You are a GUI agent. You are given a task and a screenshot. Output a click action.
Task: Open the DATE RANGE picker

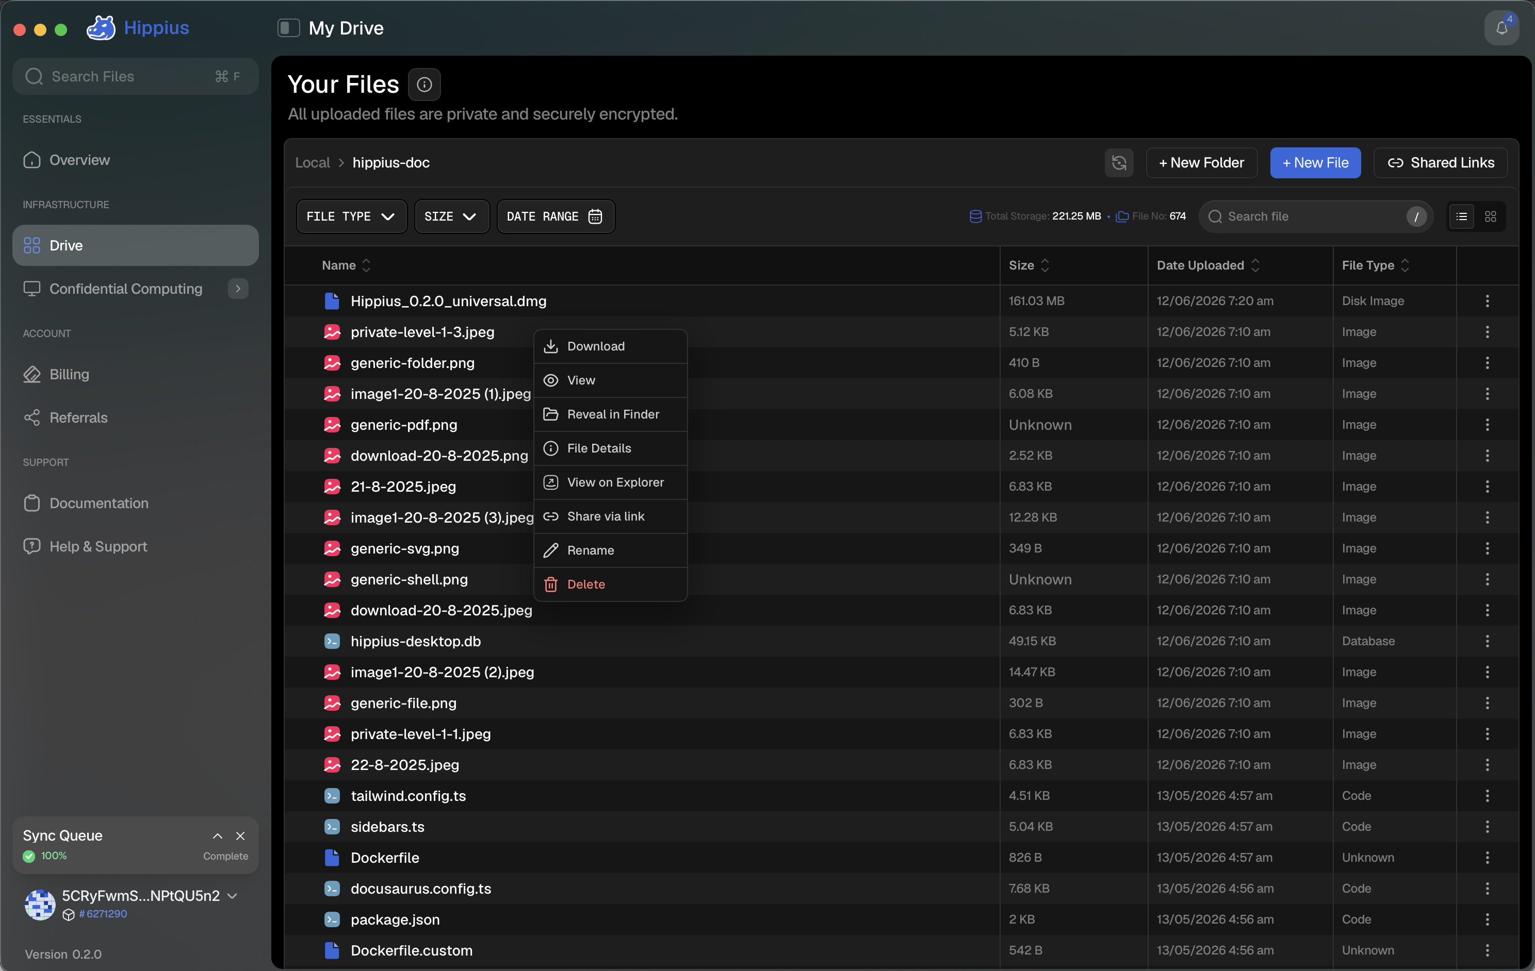(555, 216)
